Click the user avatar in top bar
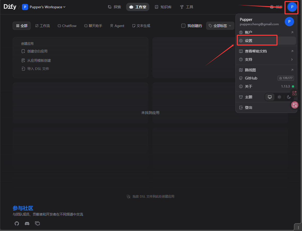 point(292,7)
